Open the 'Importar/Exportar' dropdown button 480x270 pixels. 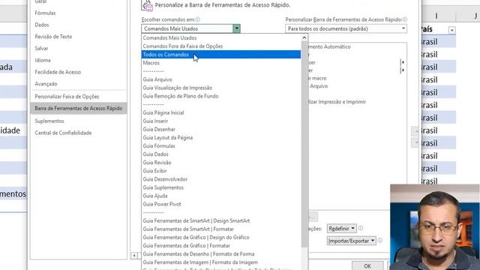pyautogui.click(x=352, y=241)
